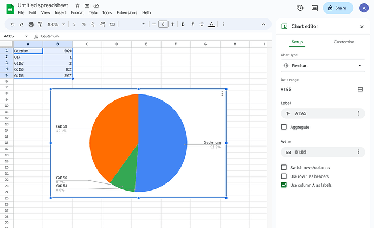Click select data range grid icon
This screenshot has width=374, height=228.
(x=360, y=90)
